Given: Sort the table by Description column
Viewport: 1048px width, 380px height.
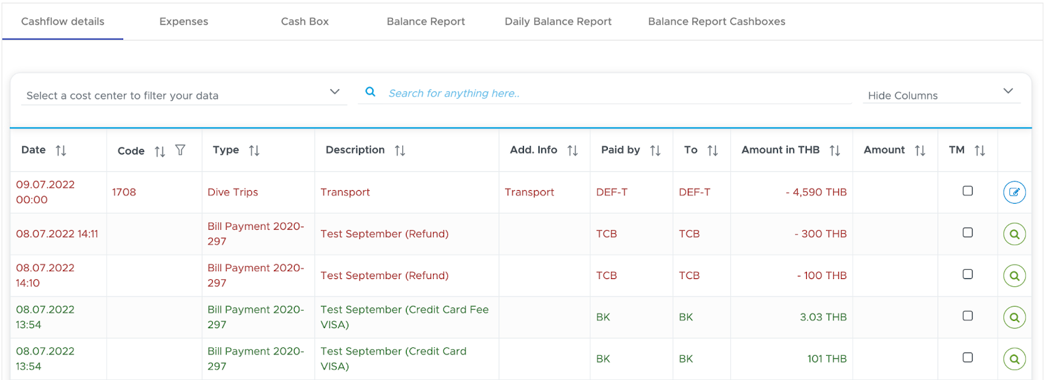Looking at the screenshot, I should point(400,151).
